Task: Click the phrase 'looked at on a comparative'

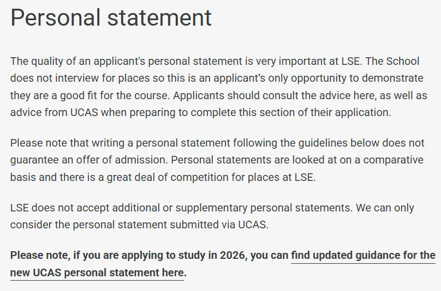Action: (x=357, y=160)
